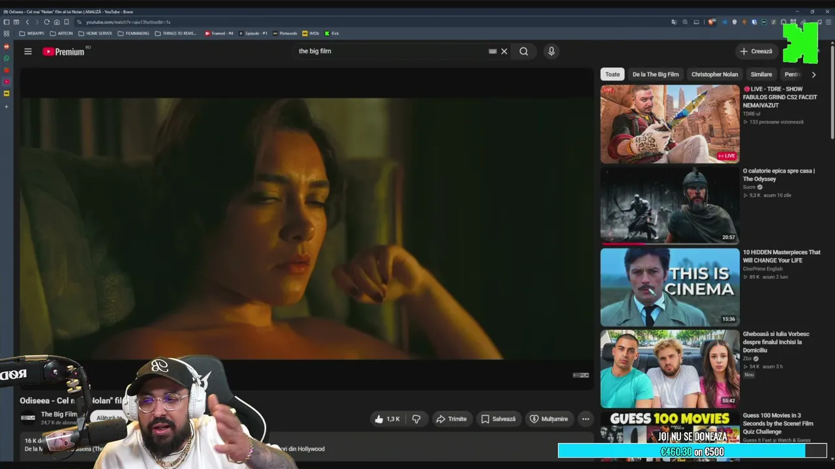Open the Odyssey video thumbnail

click(670, 205)
